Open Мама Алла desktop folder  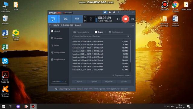click(186, 6)
